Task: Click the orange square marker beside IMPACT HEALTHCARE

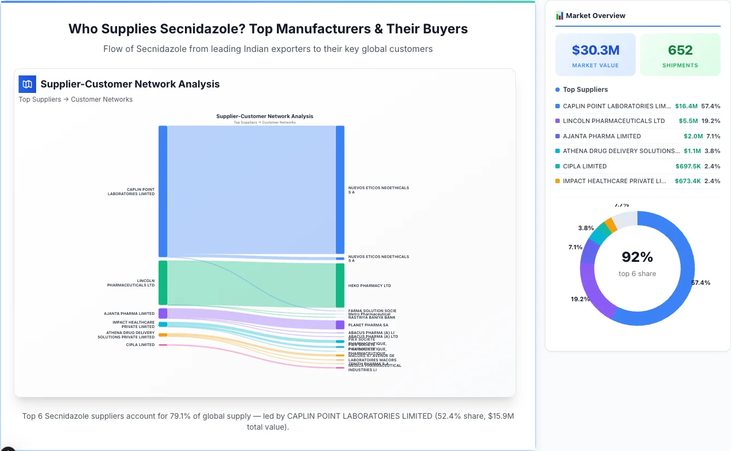Action: pos(558,181)
